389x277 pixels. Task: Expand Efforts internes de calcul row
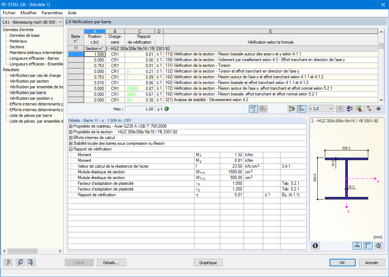(71, 138)
